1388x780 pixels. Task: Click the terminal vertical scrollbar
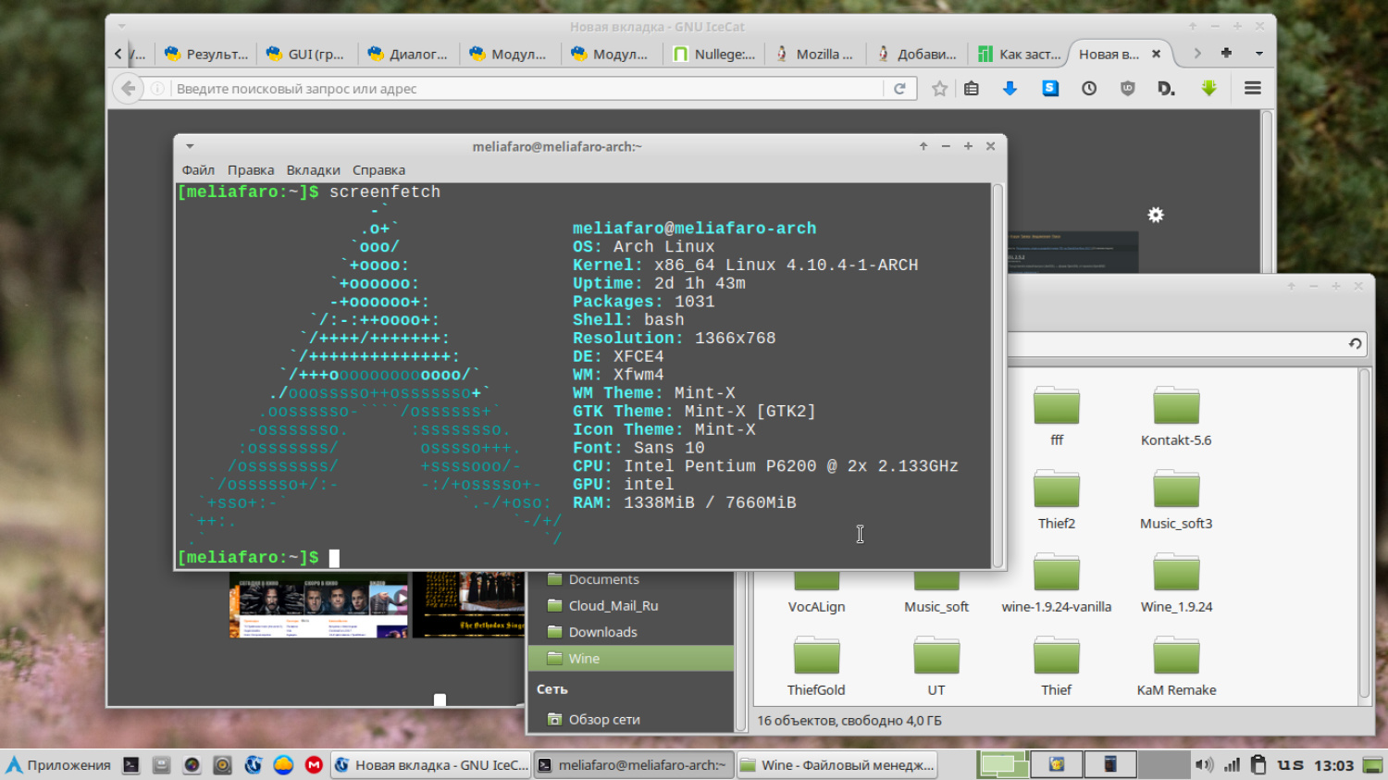[998, 376]
